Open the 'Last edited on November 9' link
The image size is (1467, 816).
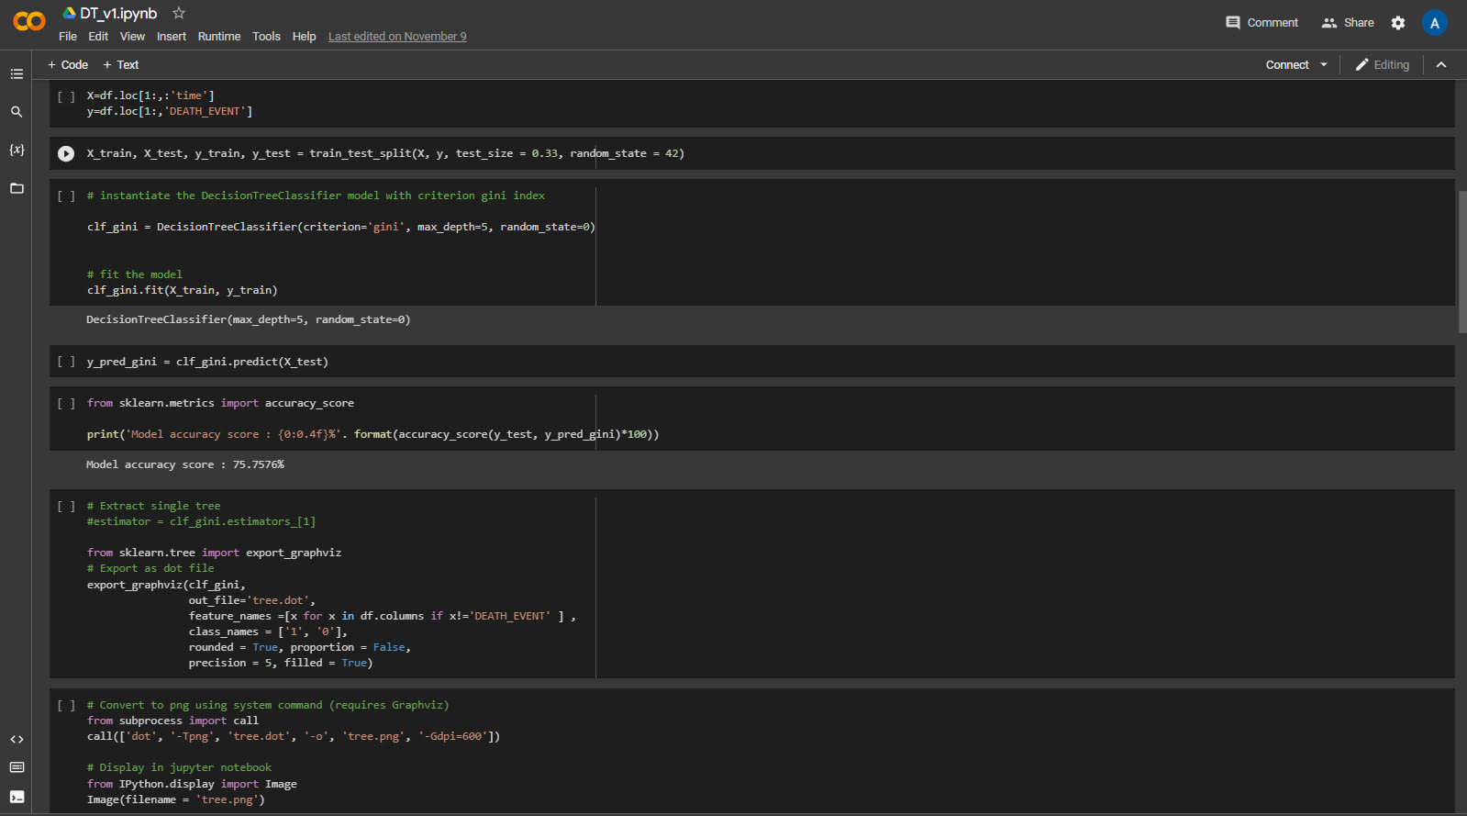pyautogui.click(x=397, y=37)
